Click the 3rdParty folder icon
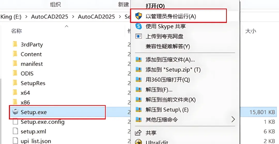The height and width of the screenshot is (144, 279). [x=15, y=44]
